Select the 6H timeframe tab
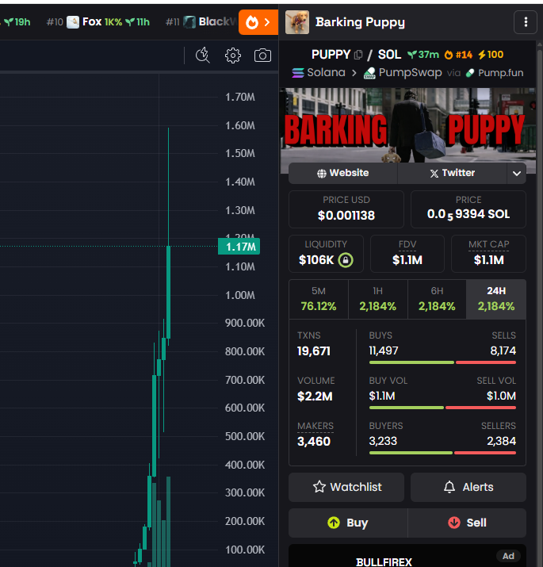This screenshot has width=543, height=567. click(x=437, y=299)
